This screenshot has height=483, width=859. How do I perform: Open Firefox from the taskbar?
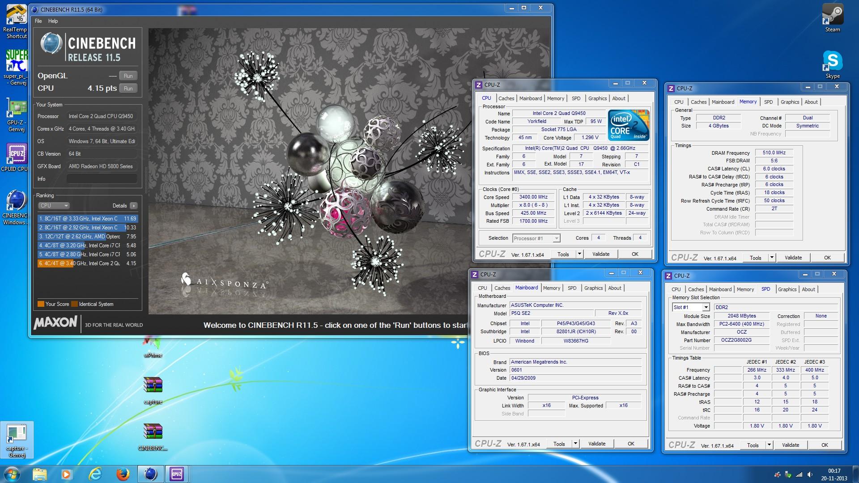(x=123, y=474)
